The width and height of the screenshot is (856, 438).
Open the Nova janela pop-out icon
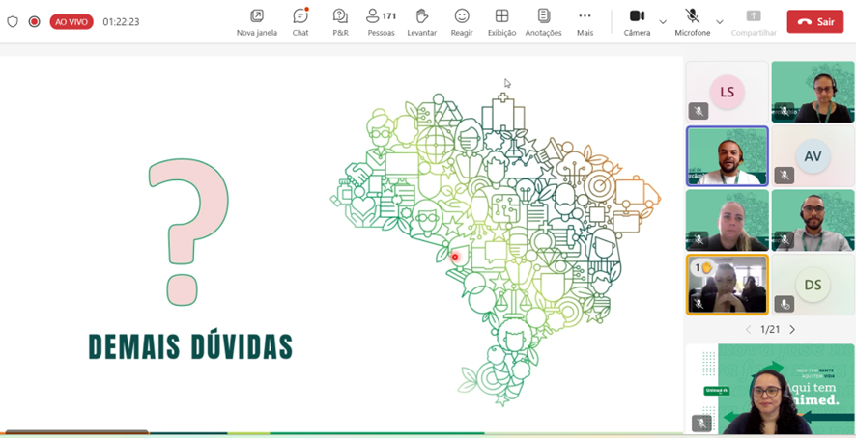(256, 21)
